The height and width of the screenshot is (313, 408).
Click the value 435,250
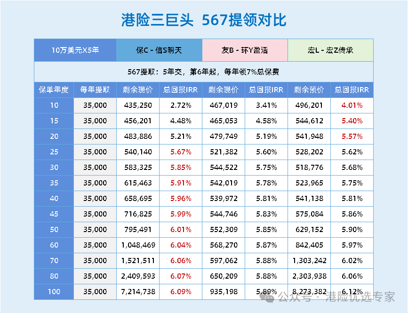coord(138,105)
